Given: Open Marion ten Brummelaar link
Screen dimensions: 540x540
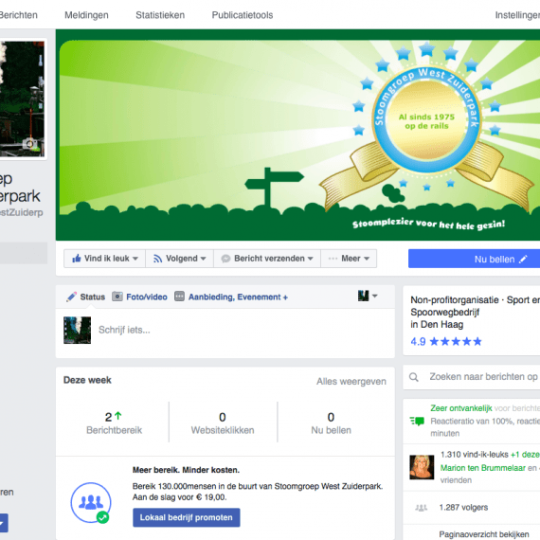Looking at the screenshot, I should 483,468.
